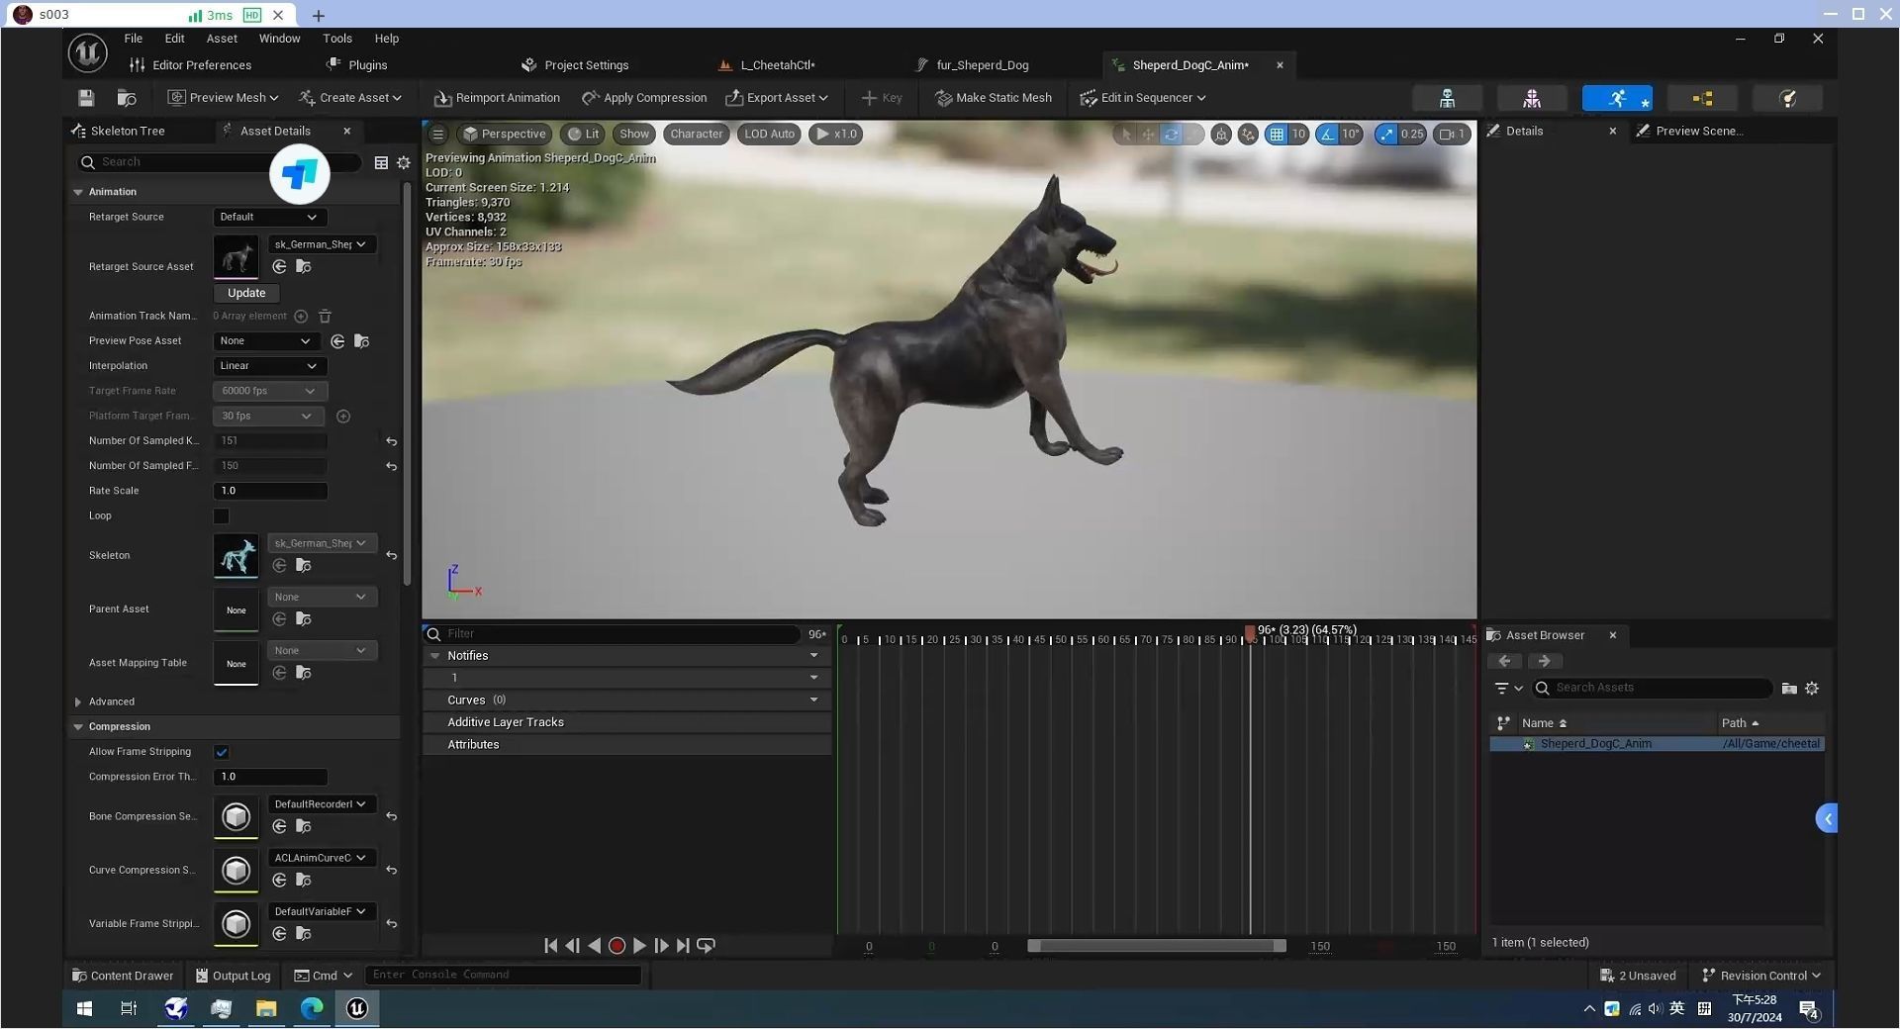This screenshot has height=1029, width=1900.
Task: Delete Animation Track Name array elements
Action: pos(325,317)
